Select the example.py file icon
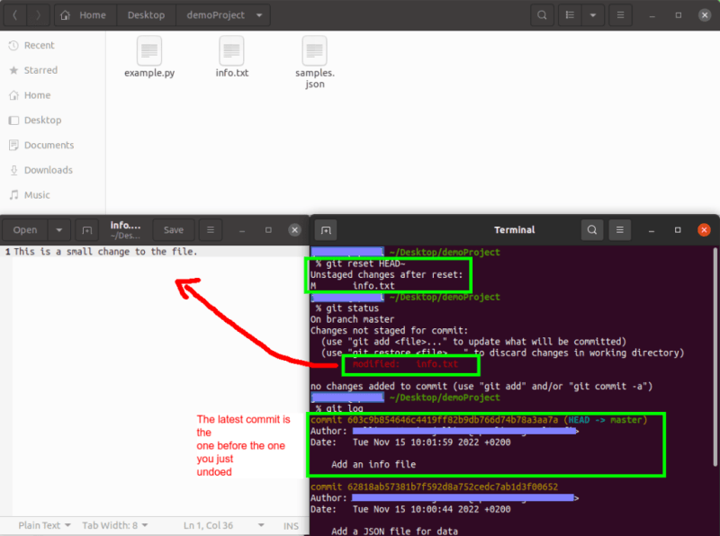This screenshot has height=536, width=720. [149, 50]
